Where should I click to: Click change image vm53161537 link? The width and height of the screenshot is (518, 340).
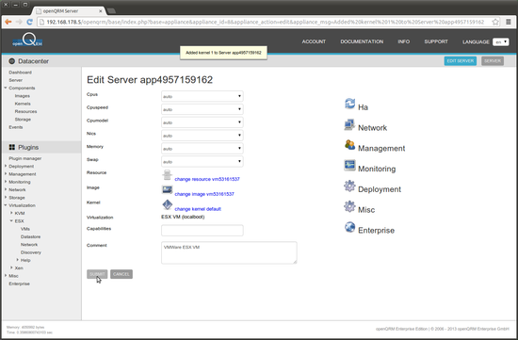[x=204, y=194]
